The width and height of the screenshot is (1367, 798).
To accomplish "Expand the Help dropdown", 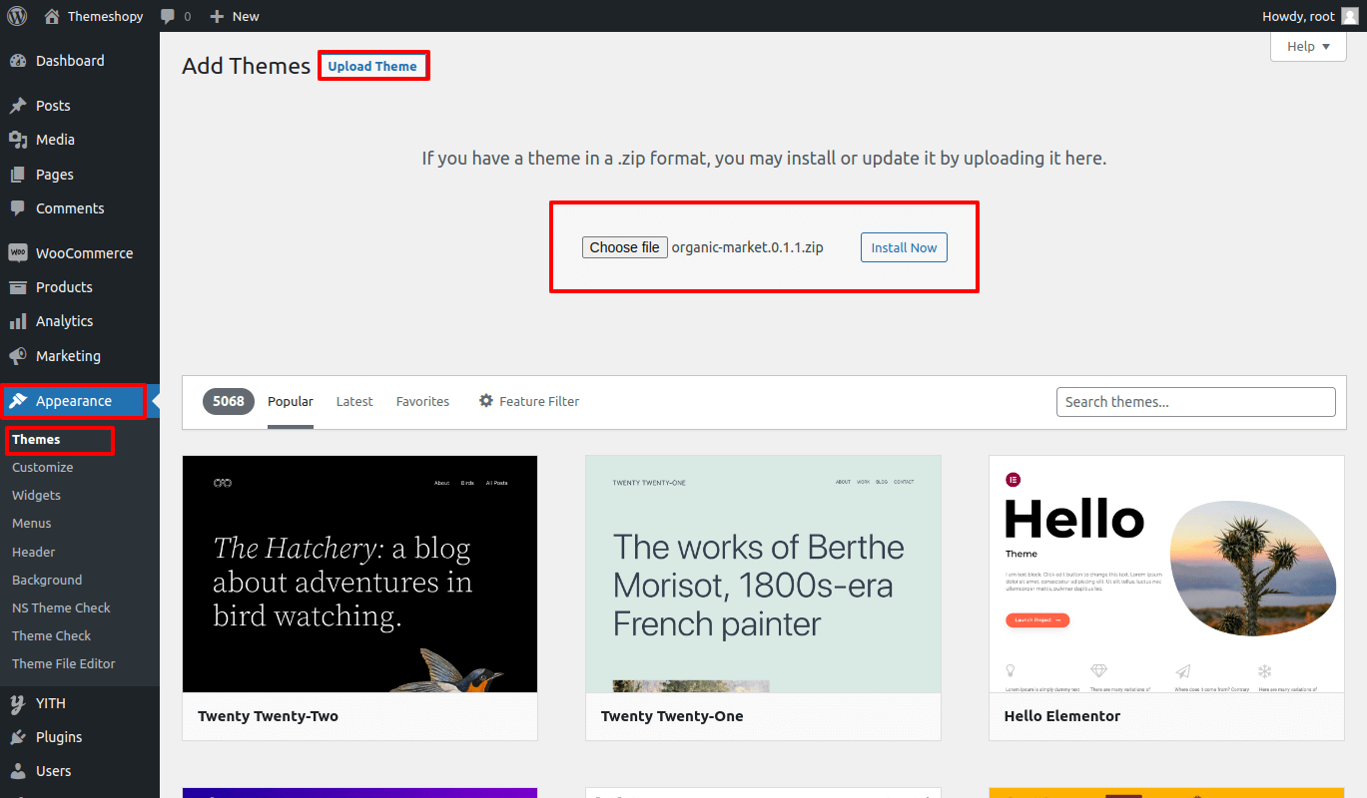I will pos(1308,46).
